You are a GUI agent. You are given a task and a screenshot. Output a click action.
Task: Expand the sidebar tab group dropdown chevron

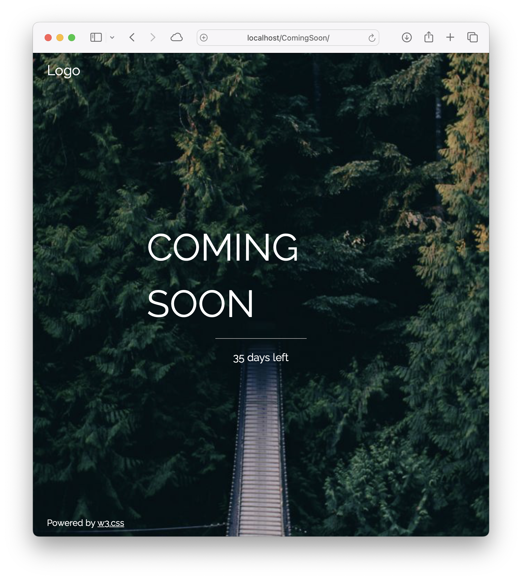112,38
